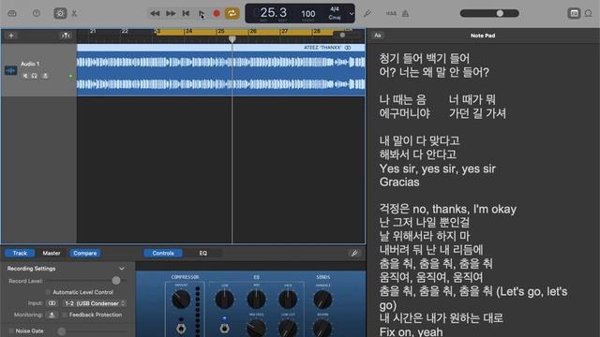Click the EQ High knob
Screen dimensions: 600x337
(288, 300)
